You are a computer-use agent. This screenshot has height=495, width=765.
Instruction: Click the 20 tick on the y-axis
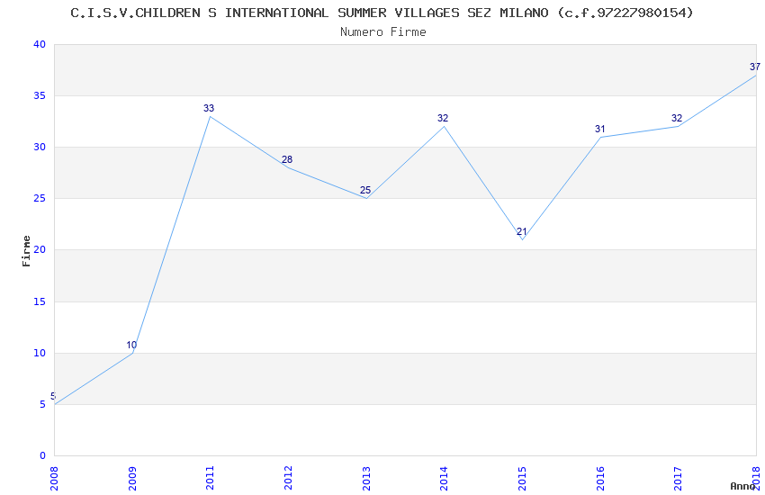click(38, 250)
